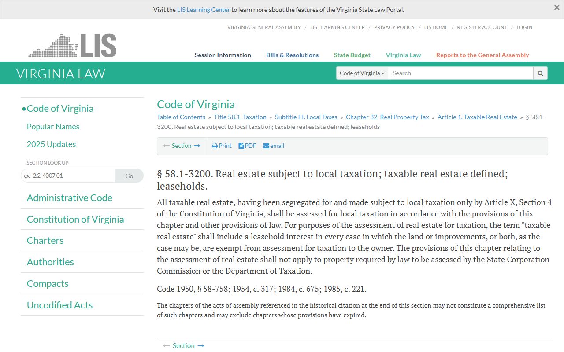Screen dimensions: 564x352
Task: Click the Login link
Action: [x=524, y=27]
